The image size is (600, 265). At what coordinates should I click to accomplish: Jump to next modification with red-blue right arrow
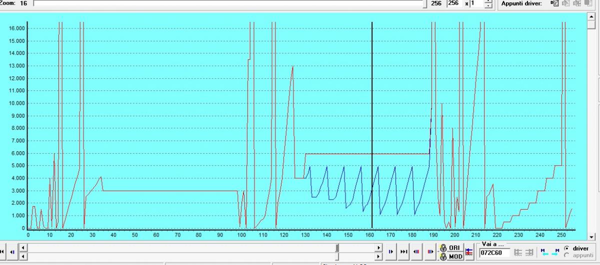[x=430, y=252]
